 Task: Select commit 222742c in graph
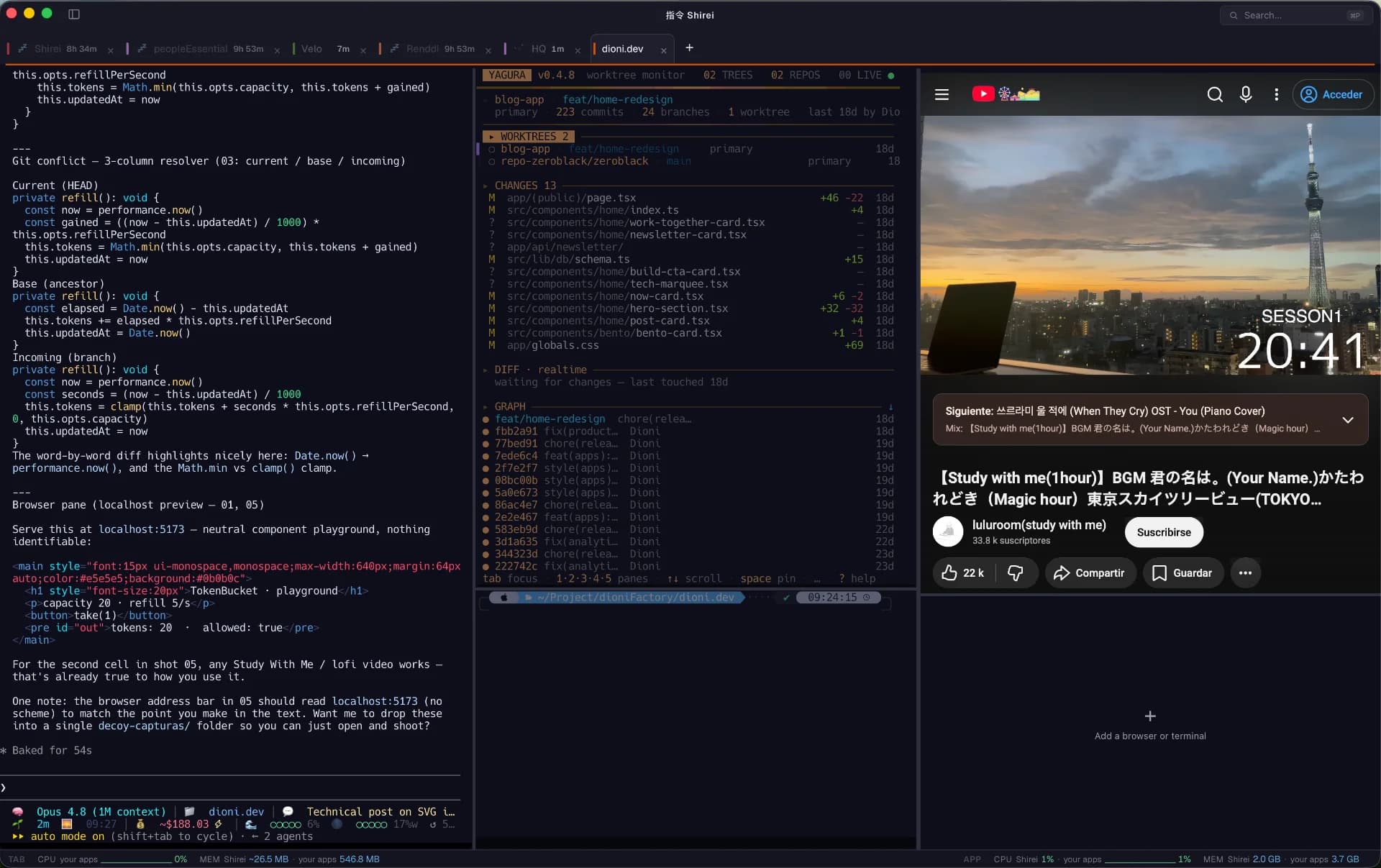coord(689,566)
